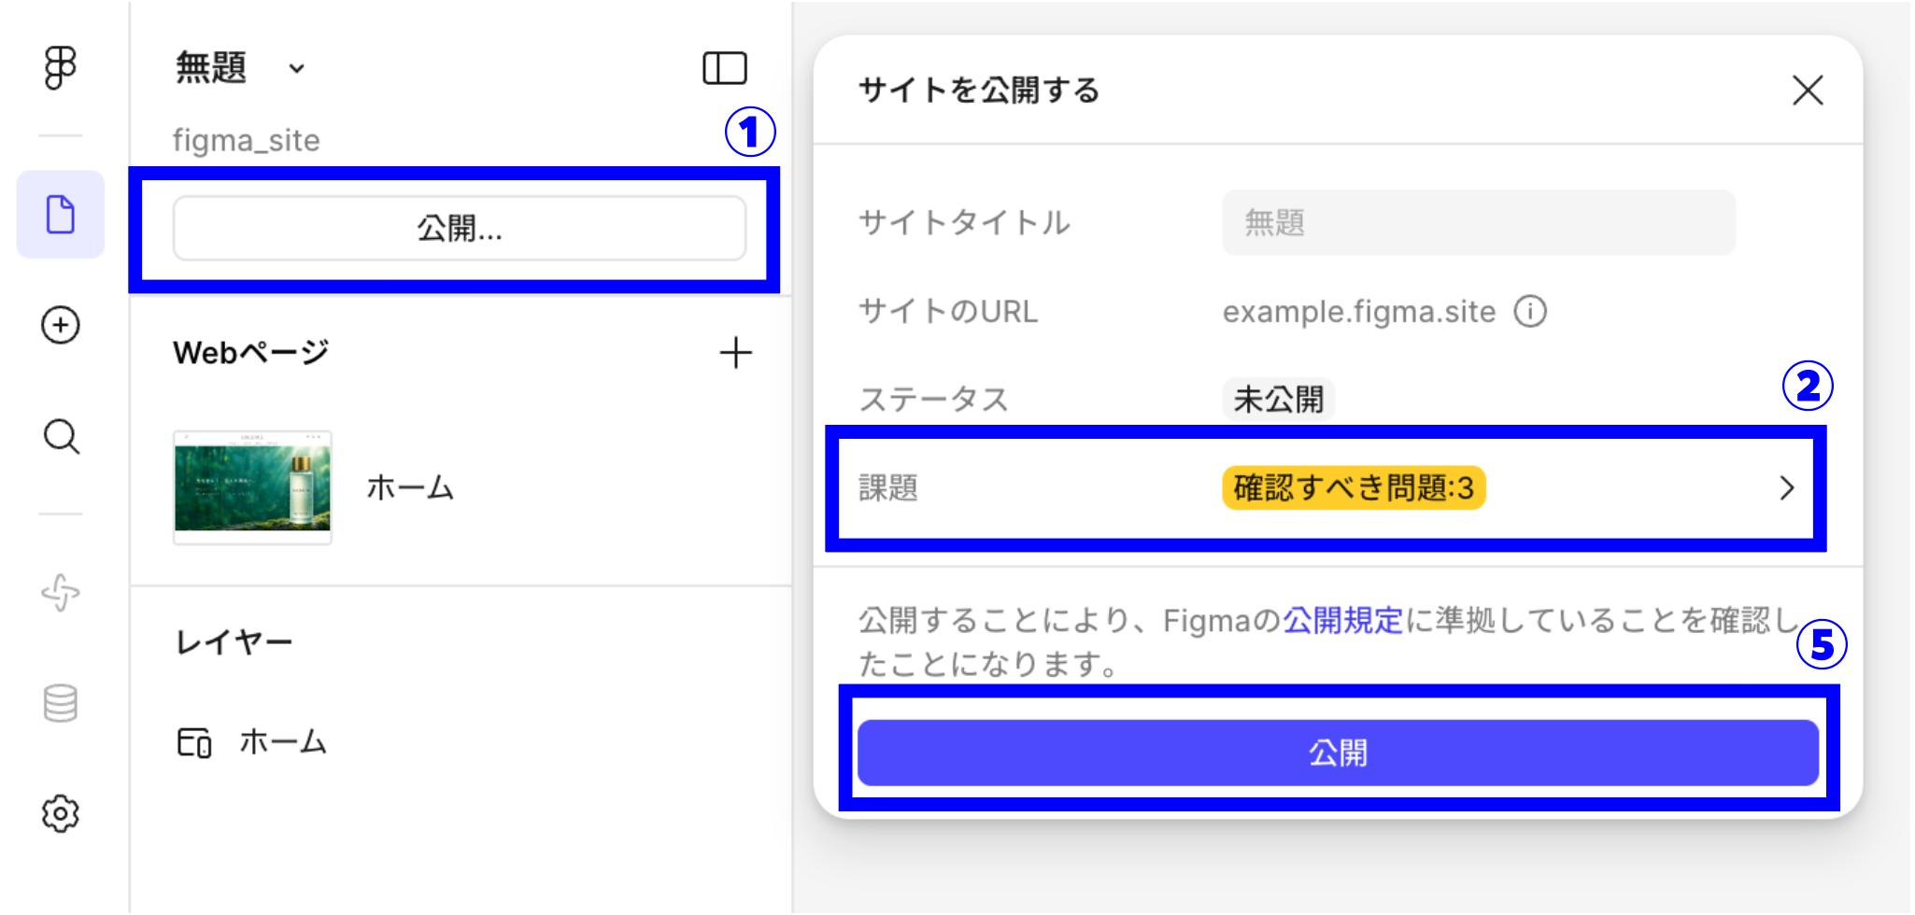The height and width of the screenshot is (915, 1915).
Task: Select the ホーム webpage thumbnail
Action: pyautogui.click(x=251, y=486)
